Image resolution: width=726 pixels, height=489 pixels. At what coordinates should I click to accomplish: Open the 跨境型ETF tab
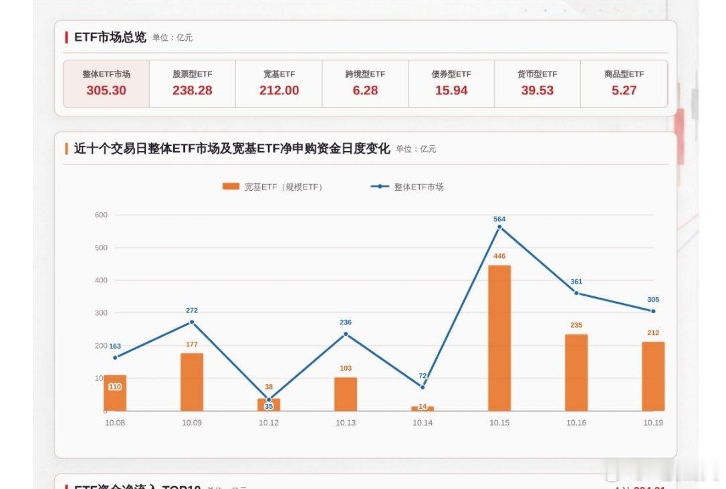point(365,84)
